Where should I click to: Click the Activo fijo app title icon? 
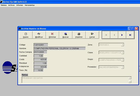tap(2, 2)
